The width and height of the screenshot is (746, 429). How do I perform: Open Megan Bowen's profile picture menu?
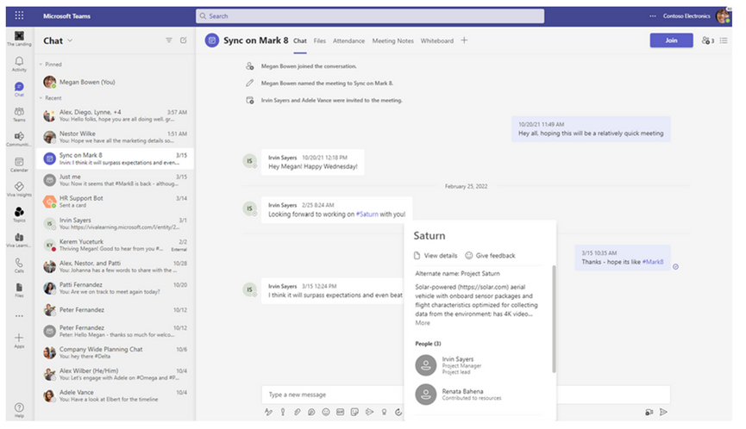[x=724, y=16]
